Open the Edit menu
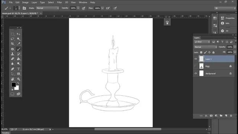Image resolution: width=238 pixels, height=134 pixels. (17, 3)
